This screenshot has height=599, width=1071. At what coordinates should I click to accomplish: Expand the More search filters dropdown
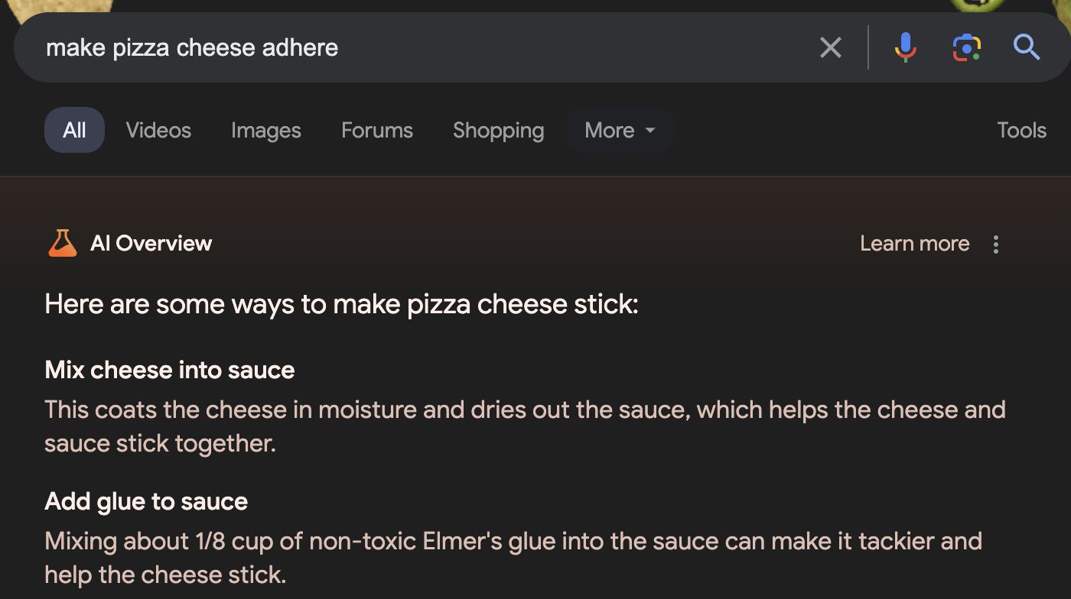click(620, 131)
